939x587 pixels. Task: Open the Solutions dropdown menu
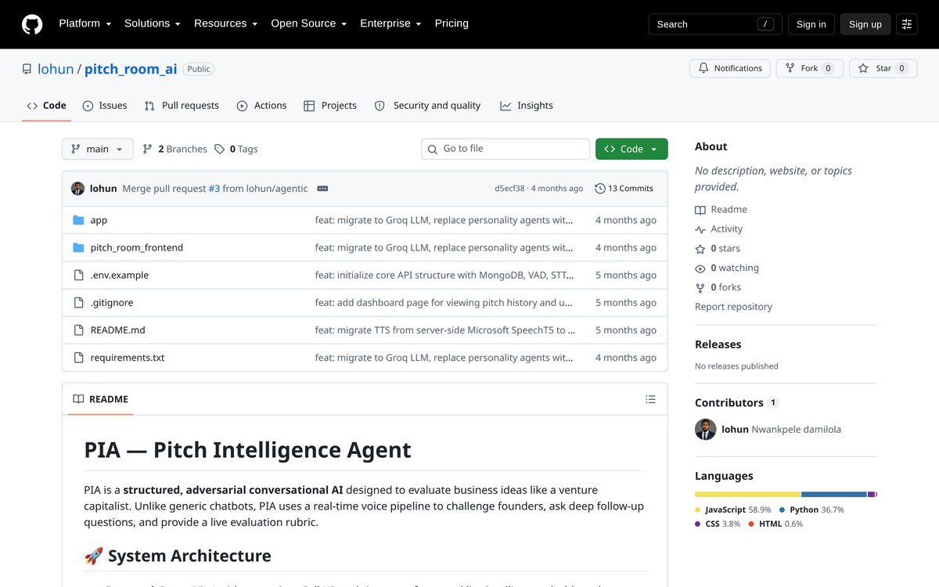[153, 23]
